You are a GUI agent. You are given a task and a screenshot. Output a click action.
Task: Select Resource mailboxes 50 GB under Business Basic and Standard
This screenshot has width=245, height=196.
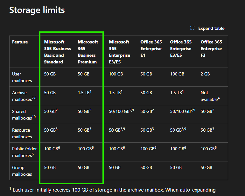click(51, 130)
